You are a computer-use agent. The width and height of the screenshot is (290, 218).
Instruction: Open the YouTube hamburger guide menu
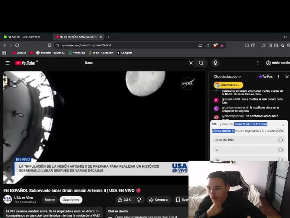pyautogui.click(x=7, y=63)
